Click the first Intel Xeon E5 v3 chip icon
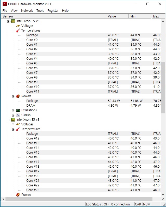 pos(13,21)
